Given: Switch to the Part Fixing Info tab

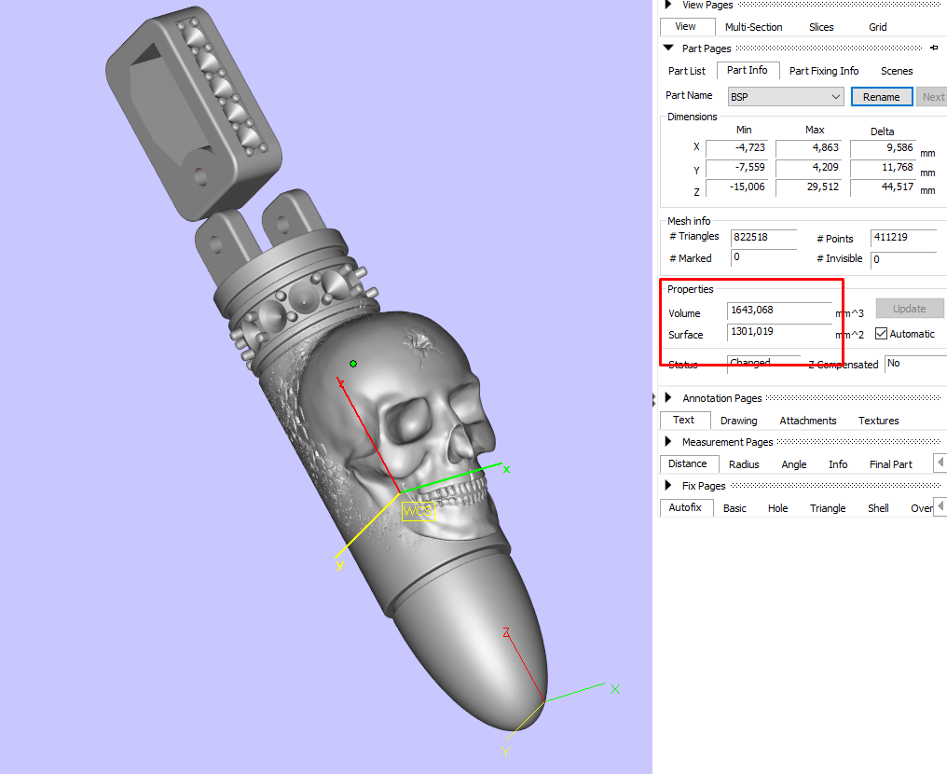Looking at the screenshot, I should click(x=824, y=71).
